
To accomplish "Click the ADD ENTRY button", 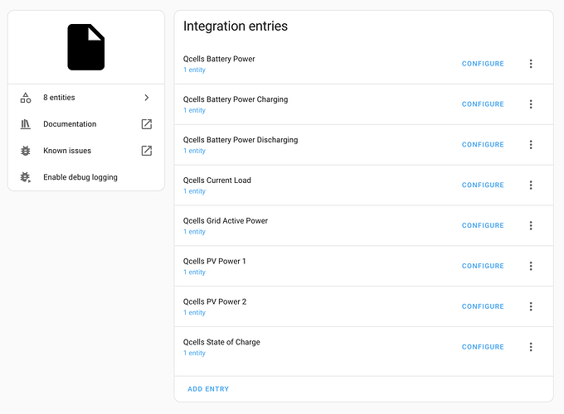I will [x=208, y=389].
